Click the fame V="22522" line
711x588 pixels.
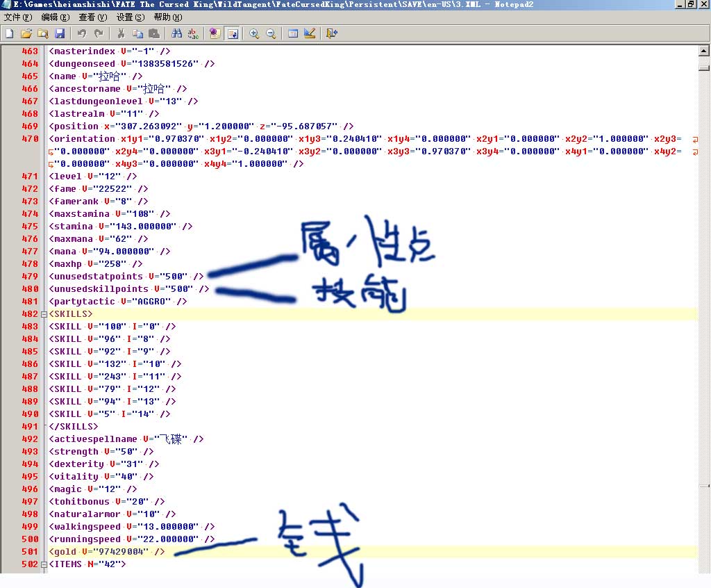tap(99, 189)
